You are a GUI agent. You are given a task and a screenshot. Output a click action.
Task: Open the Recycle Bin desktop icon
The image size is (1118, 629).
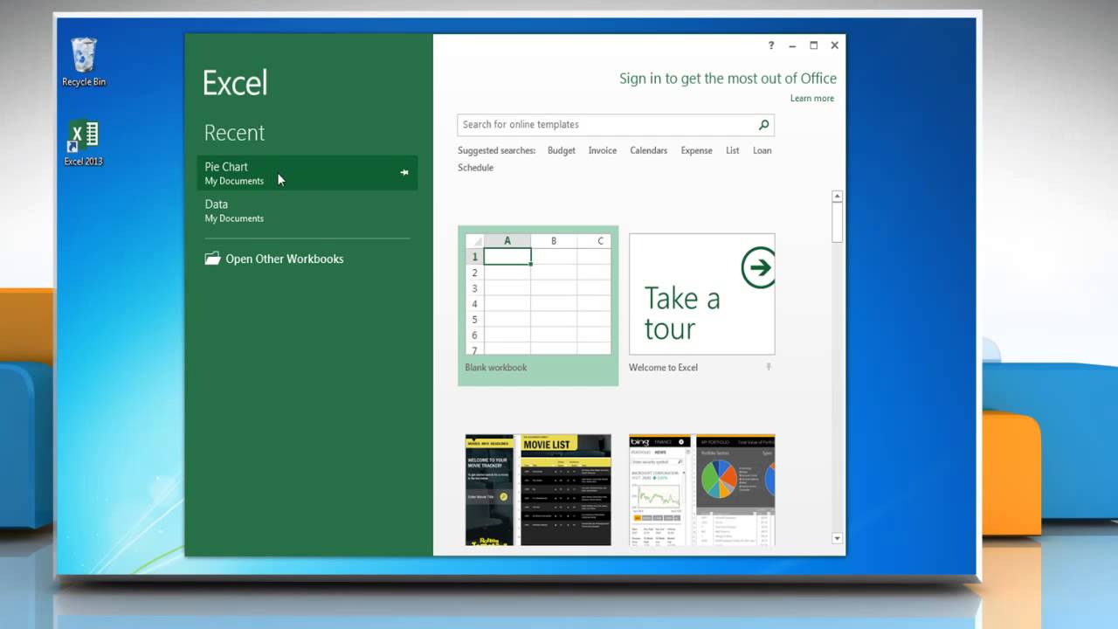tap(84, 61)
